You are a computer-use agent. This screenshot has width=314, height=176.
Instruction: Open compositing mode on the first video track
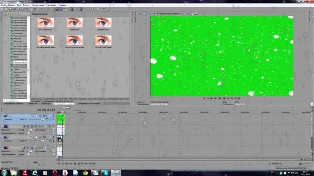47,119
